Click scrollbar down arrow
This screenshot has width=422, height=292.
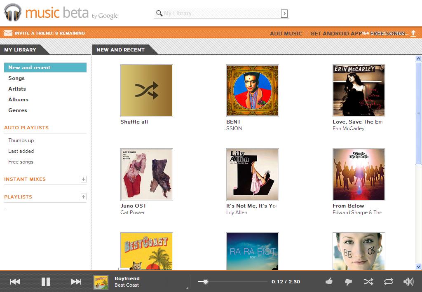coord(418,267)
